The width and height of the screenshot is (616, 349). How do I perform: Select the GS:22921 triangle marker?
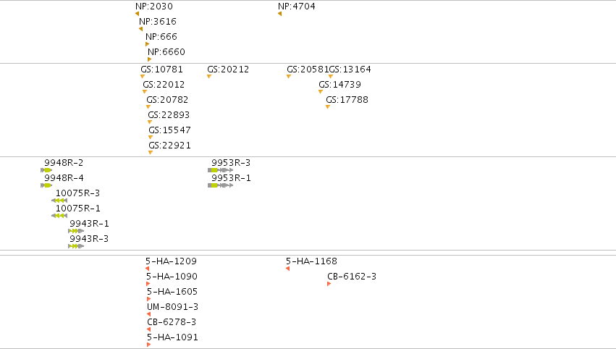pyautogui.click(x=151, y=153)
